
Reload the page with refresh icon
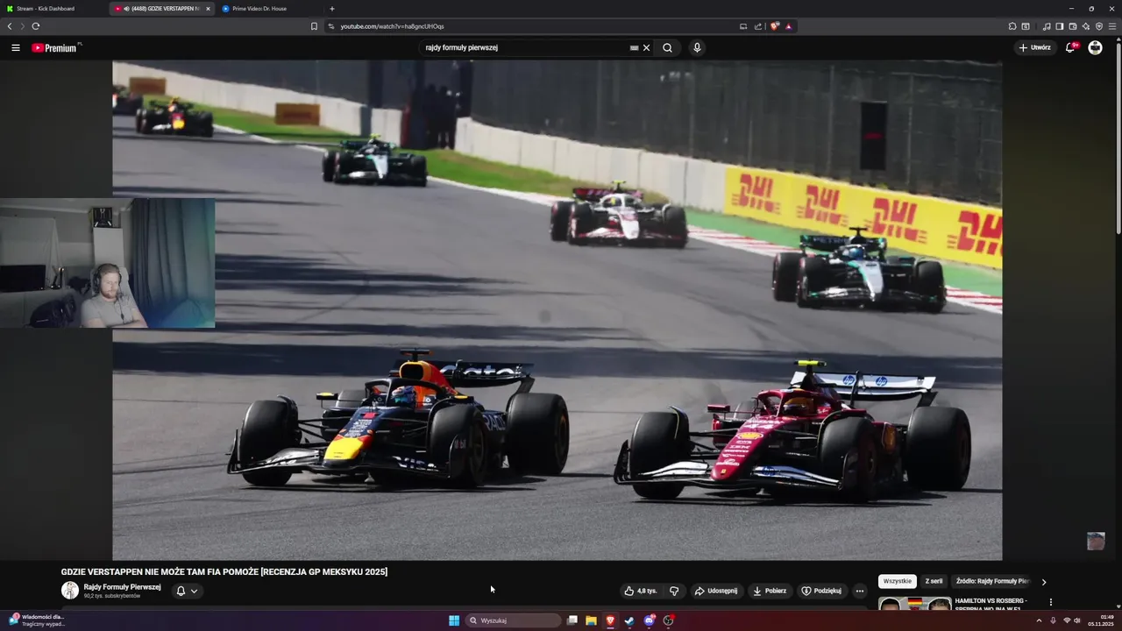[35, 26]
